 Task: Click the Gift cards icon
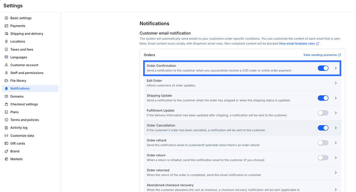pyautogui.click(x=6, y=144)
